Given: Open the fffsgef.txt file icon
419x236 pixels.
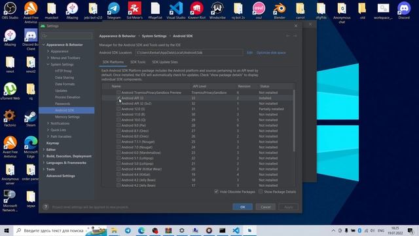Looking at the screenshot, I should click(155, 10).
